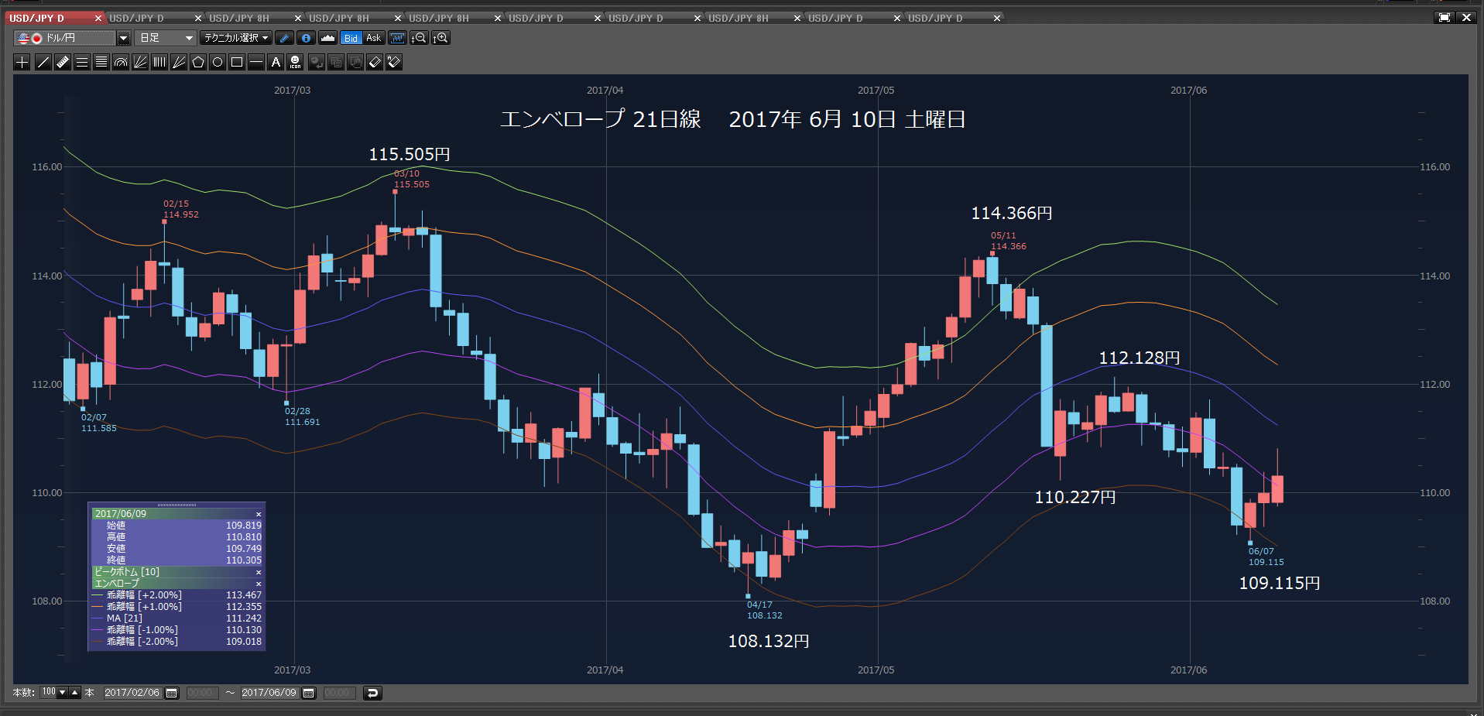
Task: Click the 115.505円 peak annotation on chart
Action: click(410, 154)
